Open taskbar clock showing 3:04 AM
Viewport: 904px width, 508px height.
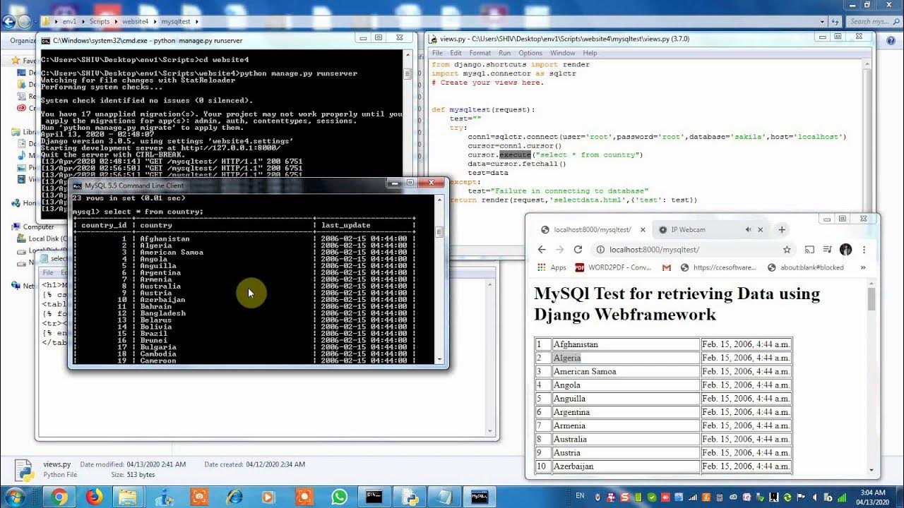click(x=874, y=497)
